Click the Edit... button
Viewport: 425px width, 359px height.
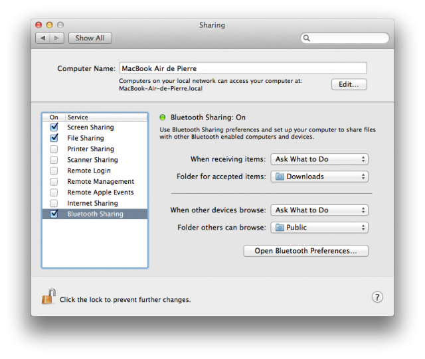[x=349, y=84]
